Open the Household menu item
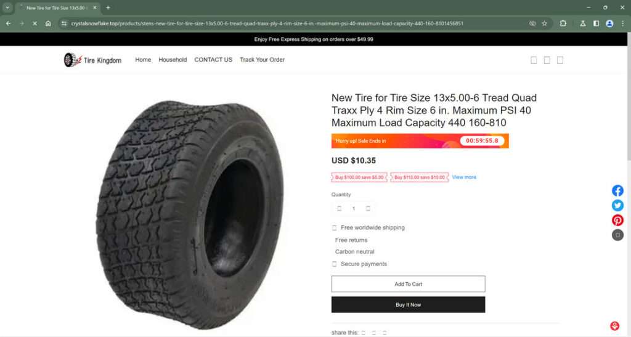The height and width of the screenshot is (337, 631). (173, 60)
